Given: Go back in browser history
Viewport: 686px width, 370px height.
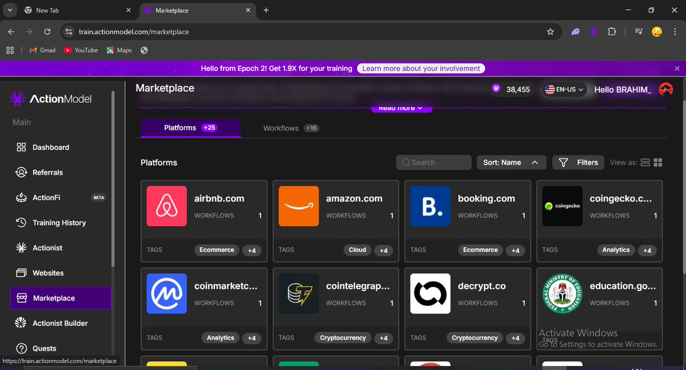Looking at the screenshot, I should pos(11,32).
